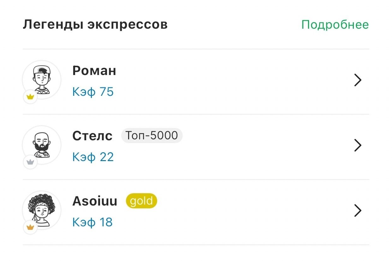
Task: Click the curly-haired avatar of Asoiuu
Action: 42,210
